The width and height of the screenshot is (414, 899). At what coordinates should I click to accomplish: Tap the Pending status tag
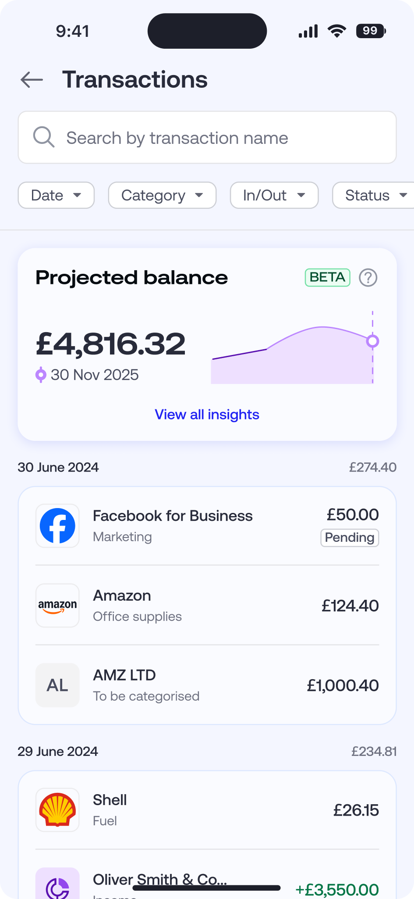click(350, 538)
